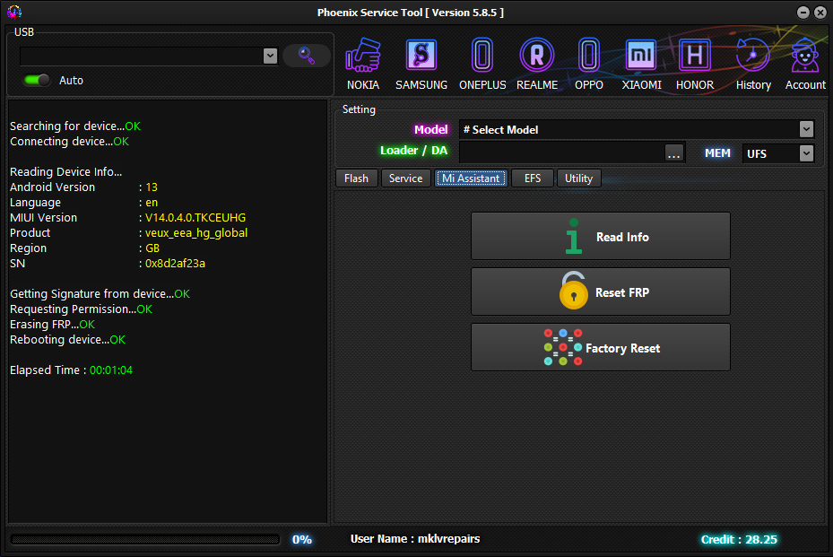Image resolution: width=833 pixels, height=557 pixels.
Task: Click the bottom progress bar
Action: (145, 539)
